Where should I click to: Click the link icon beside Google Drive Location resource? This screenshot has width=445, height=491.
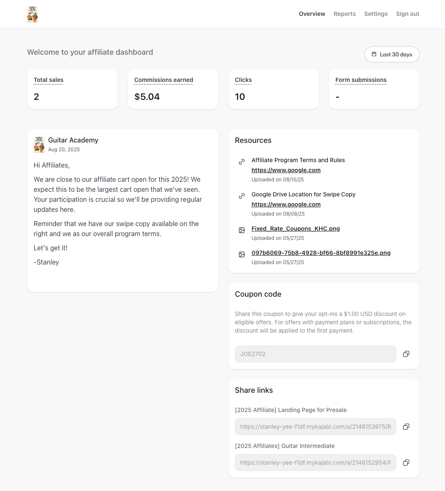point(242,196)
